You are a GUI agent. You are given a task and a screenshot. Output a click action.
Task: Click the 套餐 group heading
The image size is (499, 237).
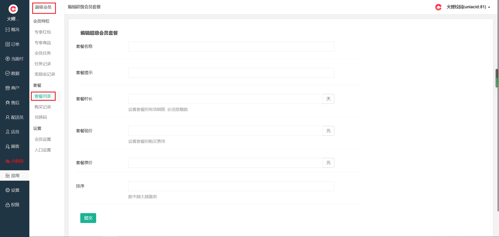37,85
